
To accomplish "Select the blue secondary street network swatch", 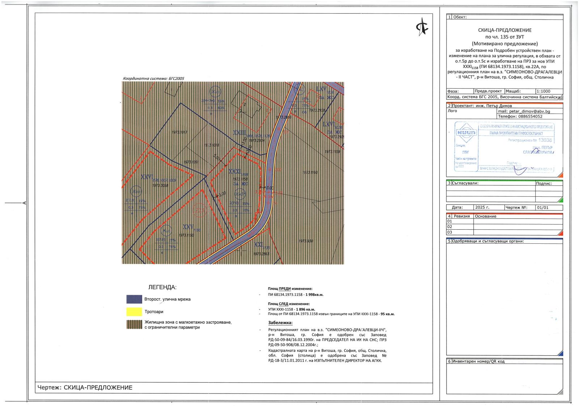I will click(x=134, y=299).
